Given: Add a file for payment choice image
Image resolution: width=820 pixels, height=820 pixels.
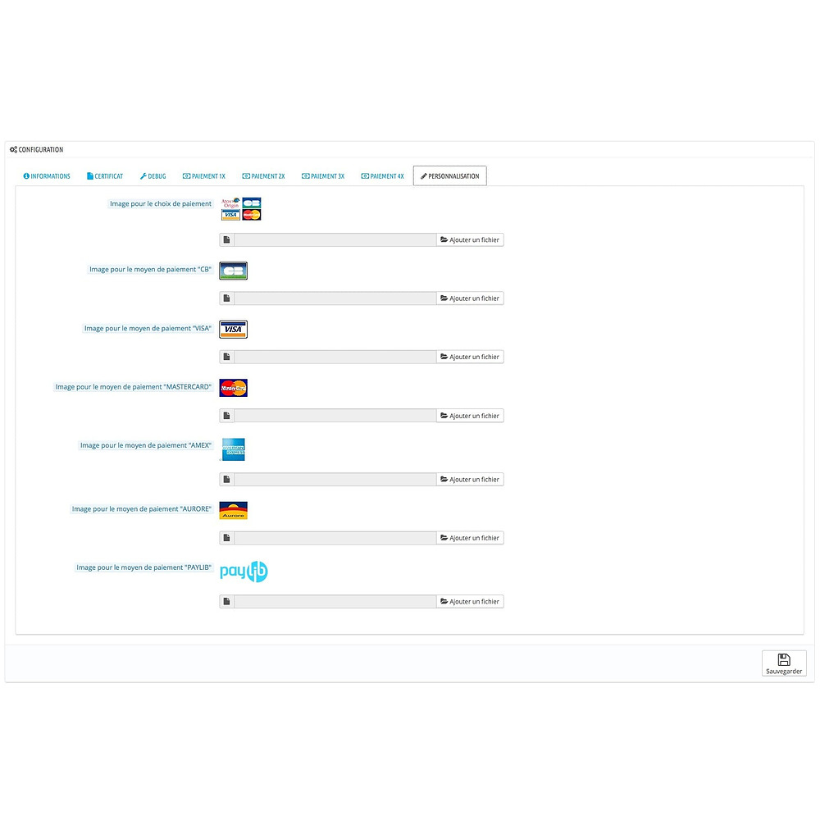Looking at the screenshot, I should tap(470, 240).
